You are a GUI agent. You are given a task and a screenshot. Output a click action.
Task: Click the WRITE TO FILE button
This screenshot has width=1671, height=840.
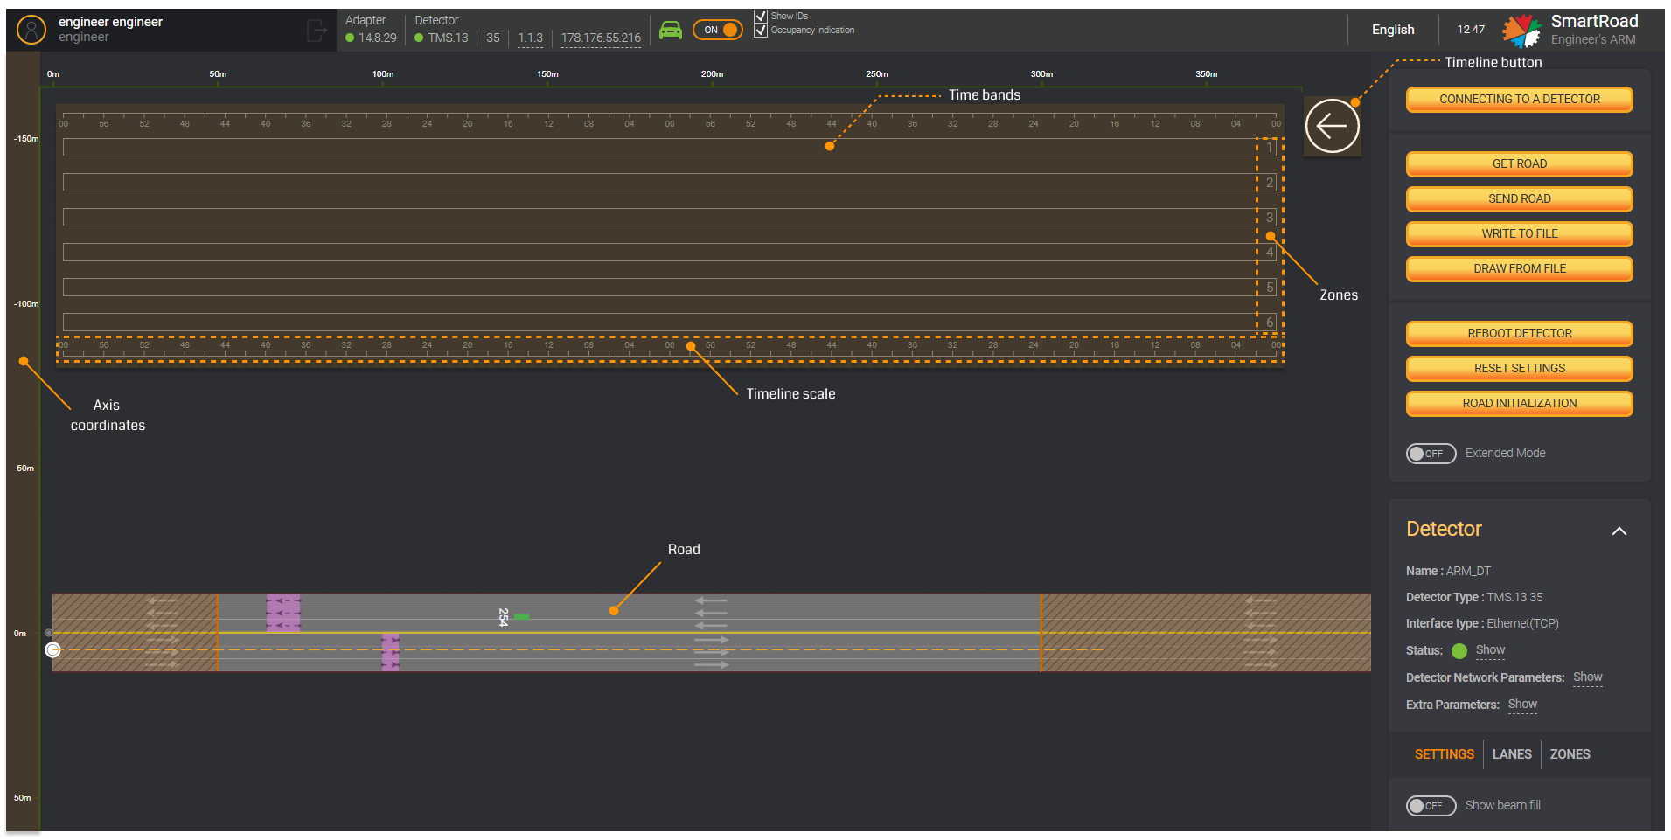click(x=1519, y=234)
